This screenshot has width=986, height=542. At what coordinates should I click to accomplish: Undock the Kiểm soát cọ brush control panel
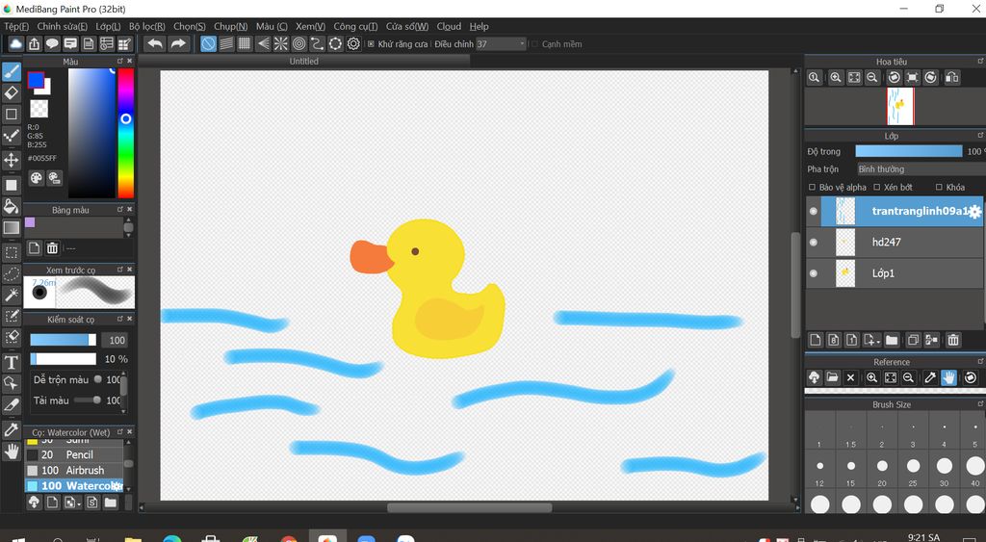pyautogui.click(x=119, y=319)
